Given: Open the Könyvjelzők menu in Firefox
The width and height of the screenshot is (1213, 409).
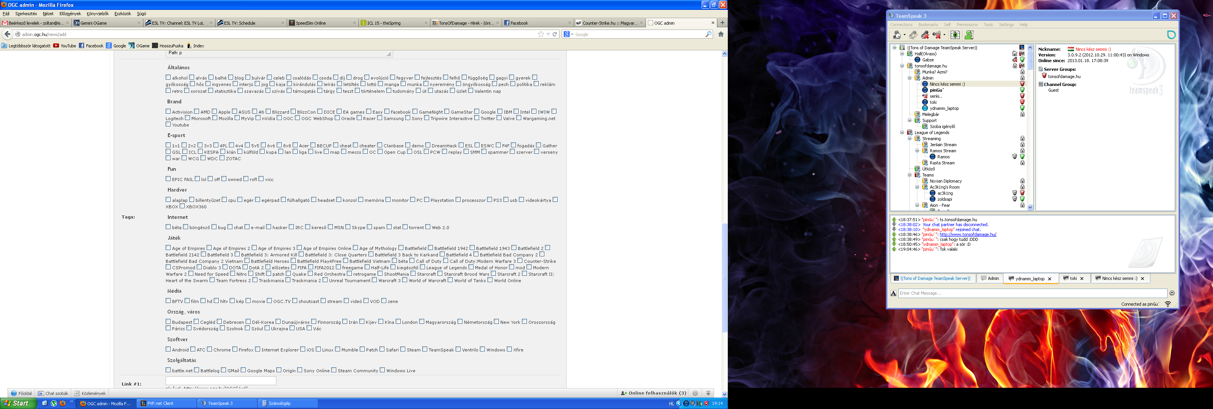Looking at the screenshot, I should pyautogui.click(x=97, y=14).
